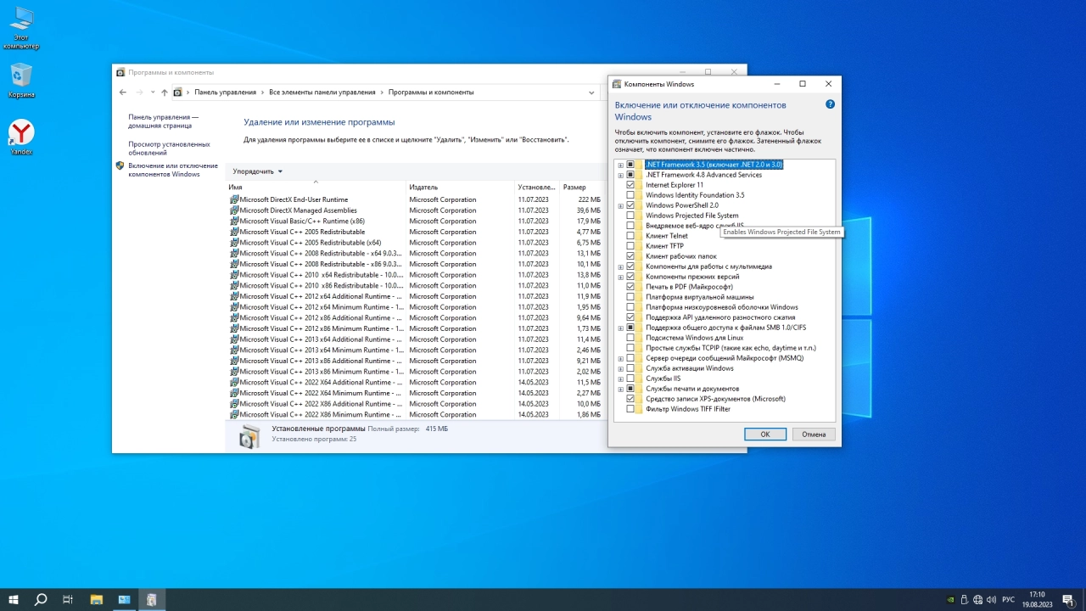Screen dimensions: 1086x611
Task: Open the address bar history dropdown
Action: [591, 92]
